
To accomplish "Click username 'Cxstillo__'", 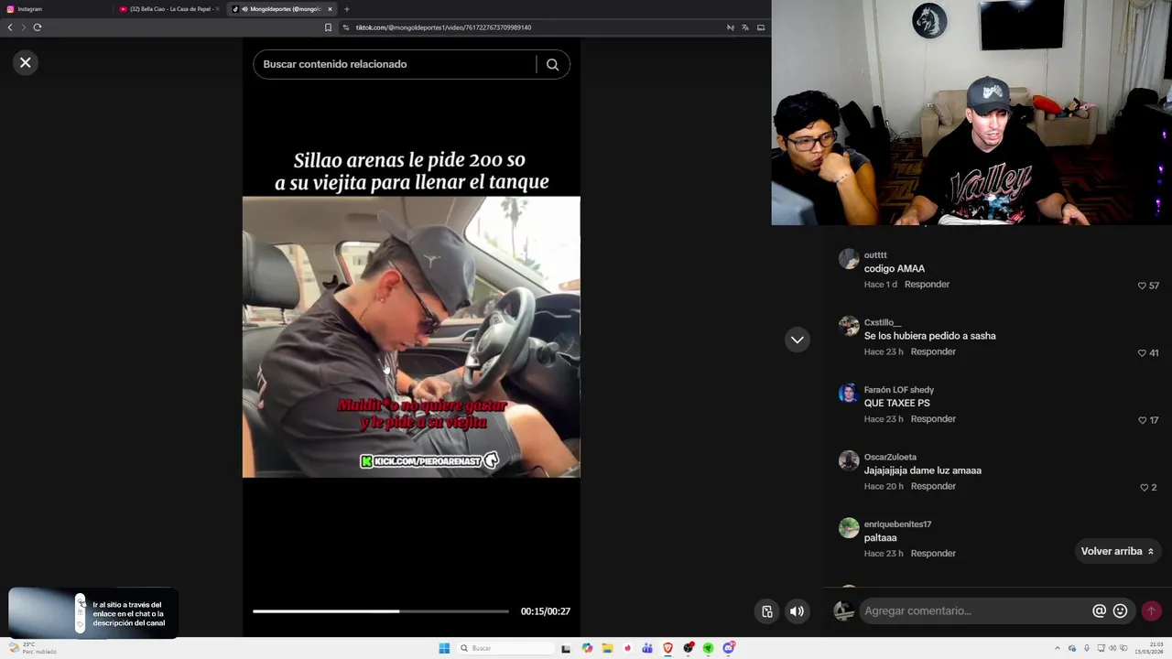I will pyautogui.click(x=883, y=322).
